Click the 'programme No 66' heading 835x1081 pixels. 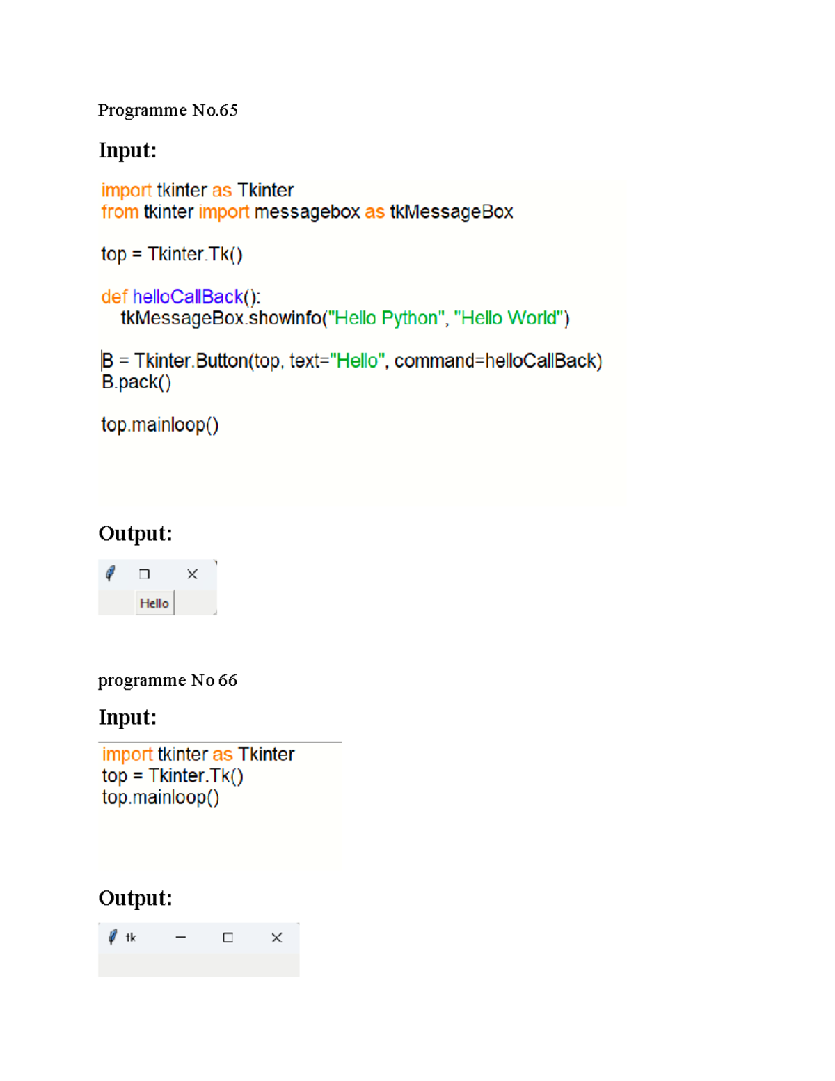pyautogui.click(x=168, y=680)
